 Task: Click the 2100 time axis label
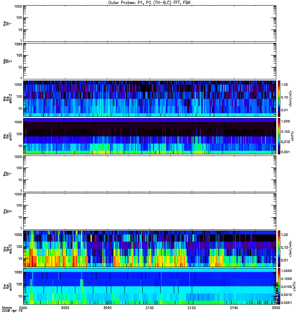tap(149, 307)
